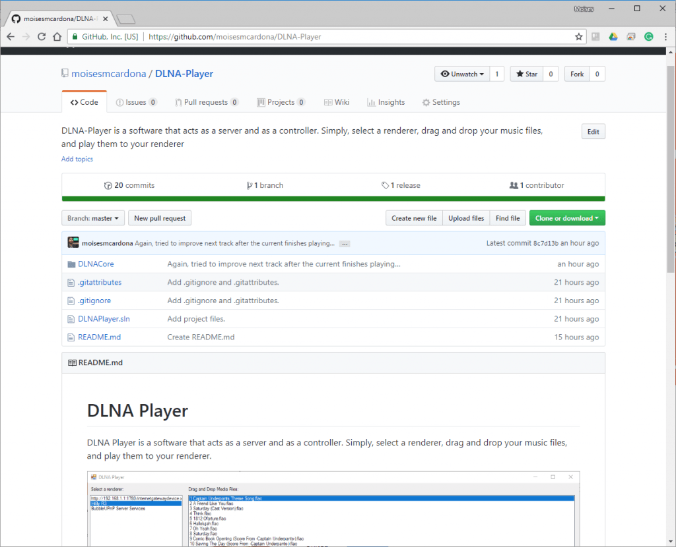Open the latest commit hash 8c7d13b

(x=546, y=243)
